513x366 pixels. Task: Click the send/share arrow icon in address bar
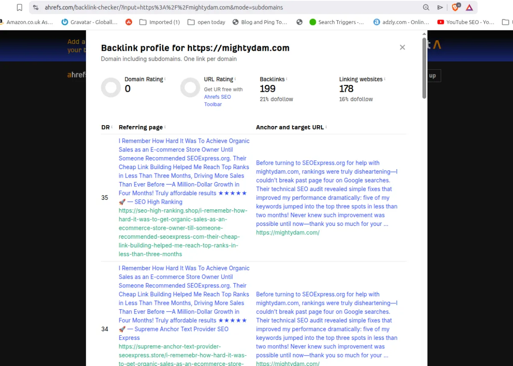[440, 7]
